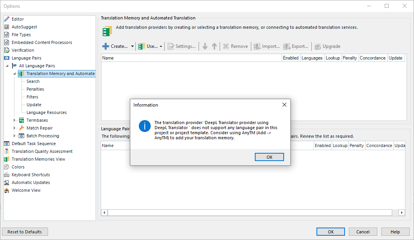The image size is (414, 240).
Task: Select Language Resources tree item
Action: click(x=46, y=112)
